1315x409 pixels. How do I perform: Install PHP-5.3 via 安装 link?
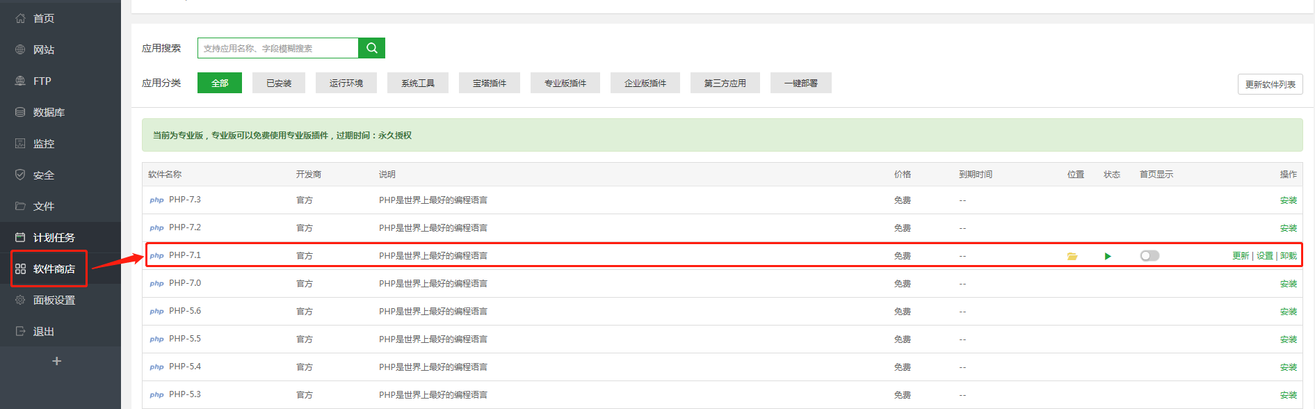[1289, 395]
